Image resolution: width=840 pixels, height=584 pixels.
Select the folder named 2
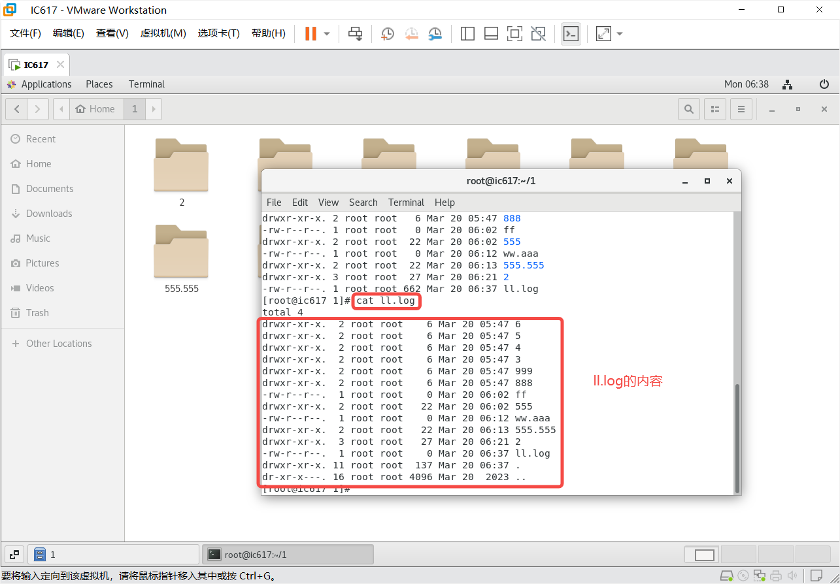[182, 172]
